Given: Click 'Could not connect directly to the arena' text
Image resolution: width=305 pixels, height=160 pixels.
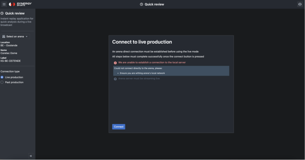Looking at the screenshot, I should [138, 68].
